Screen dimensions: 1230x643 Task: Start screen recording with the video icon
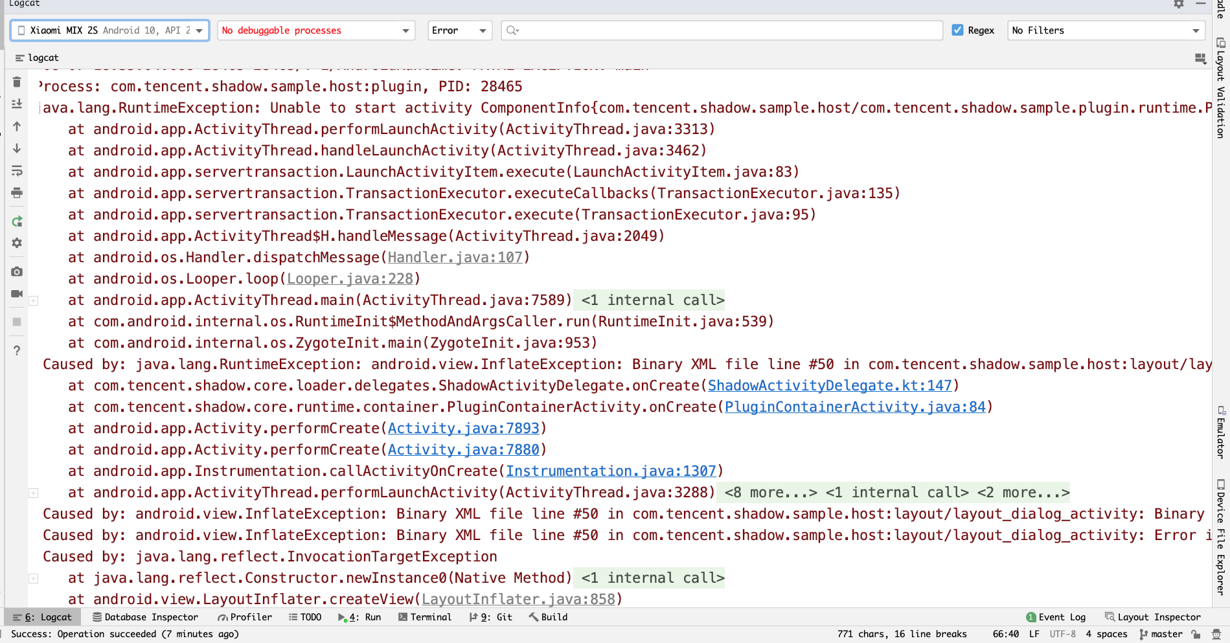[17, 294]
